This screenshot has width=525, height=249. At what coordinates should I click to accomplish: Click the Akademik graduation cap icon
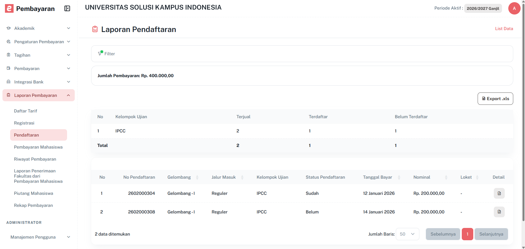point(8,28)
